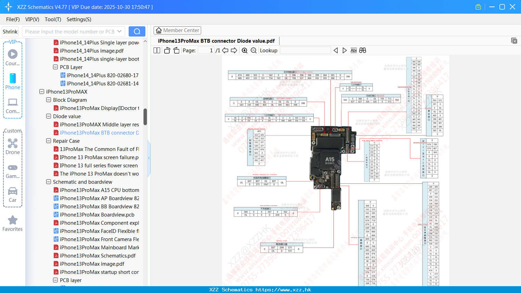521x293 pixels.
Task: Click the detach document window icon
Action: tap(514, 41)
